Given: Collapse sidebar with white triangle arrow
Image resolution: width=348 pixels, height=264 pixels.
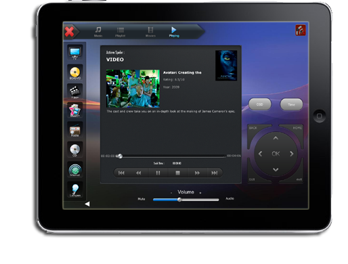Looking at the screenshot, I should [x=87, y=204].
